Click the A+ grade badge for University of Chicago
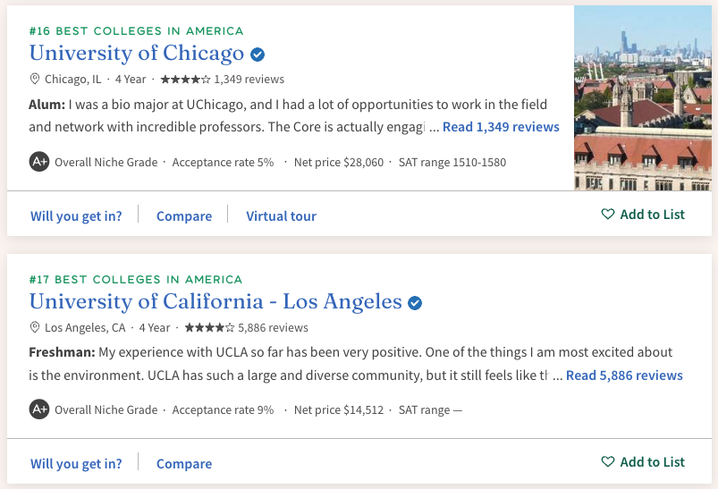The width and height of the screenshot is (718, 489). point(39,162)
